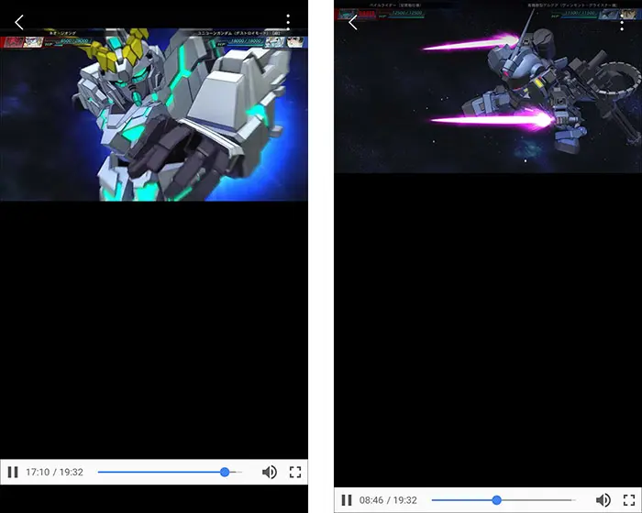Image resolution: width=642 pixels, height=513 pixels.
Task: Mute the left video's volume
Action: [x=269, y=472]
